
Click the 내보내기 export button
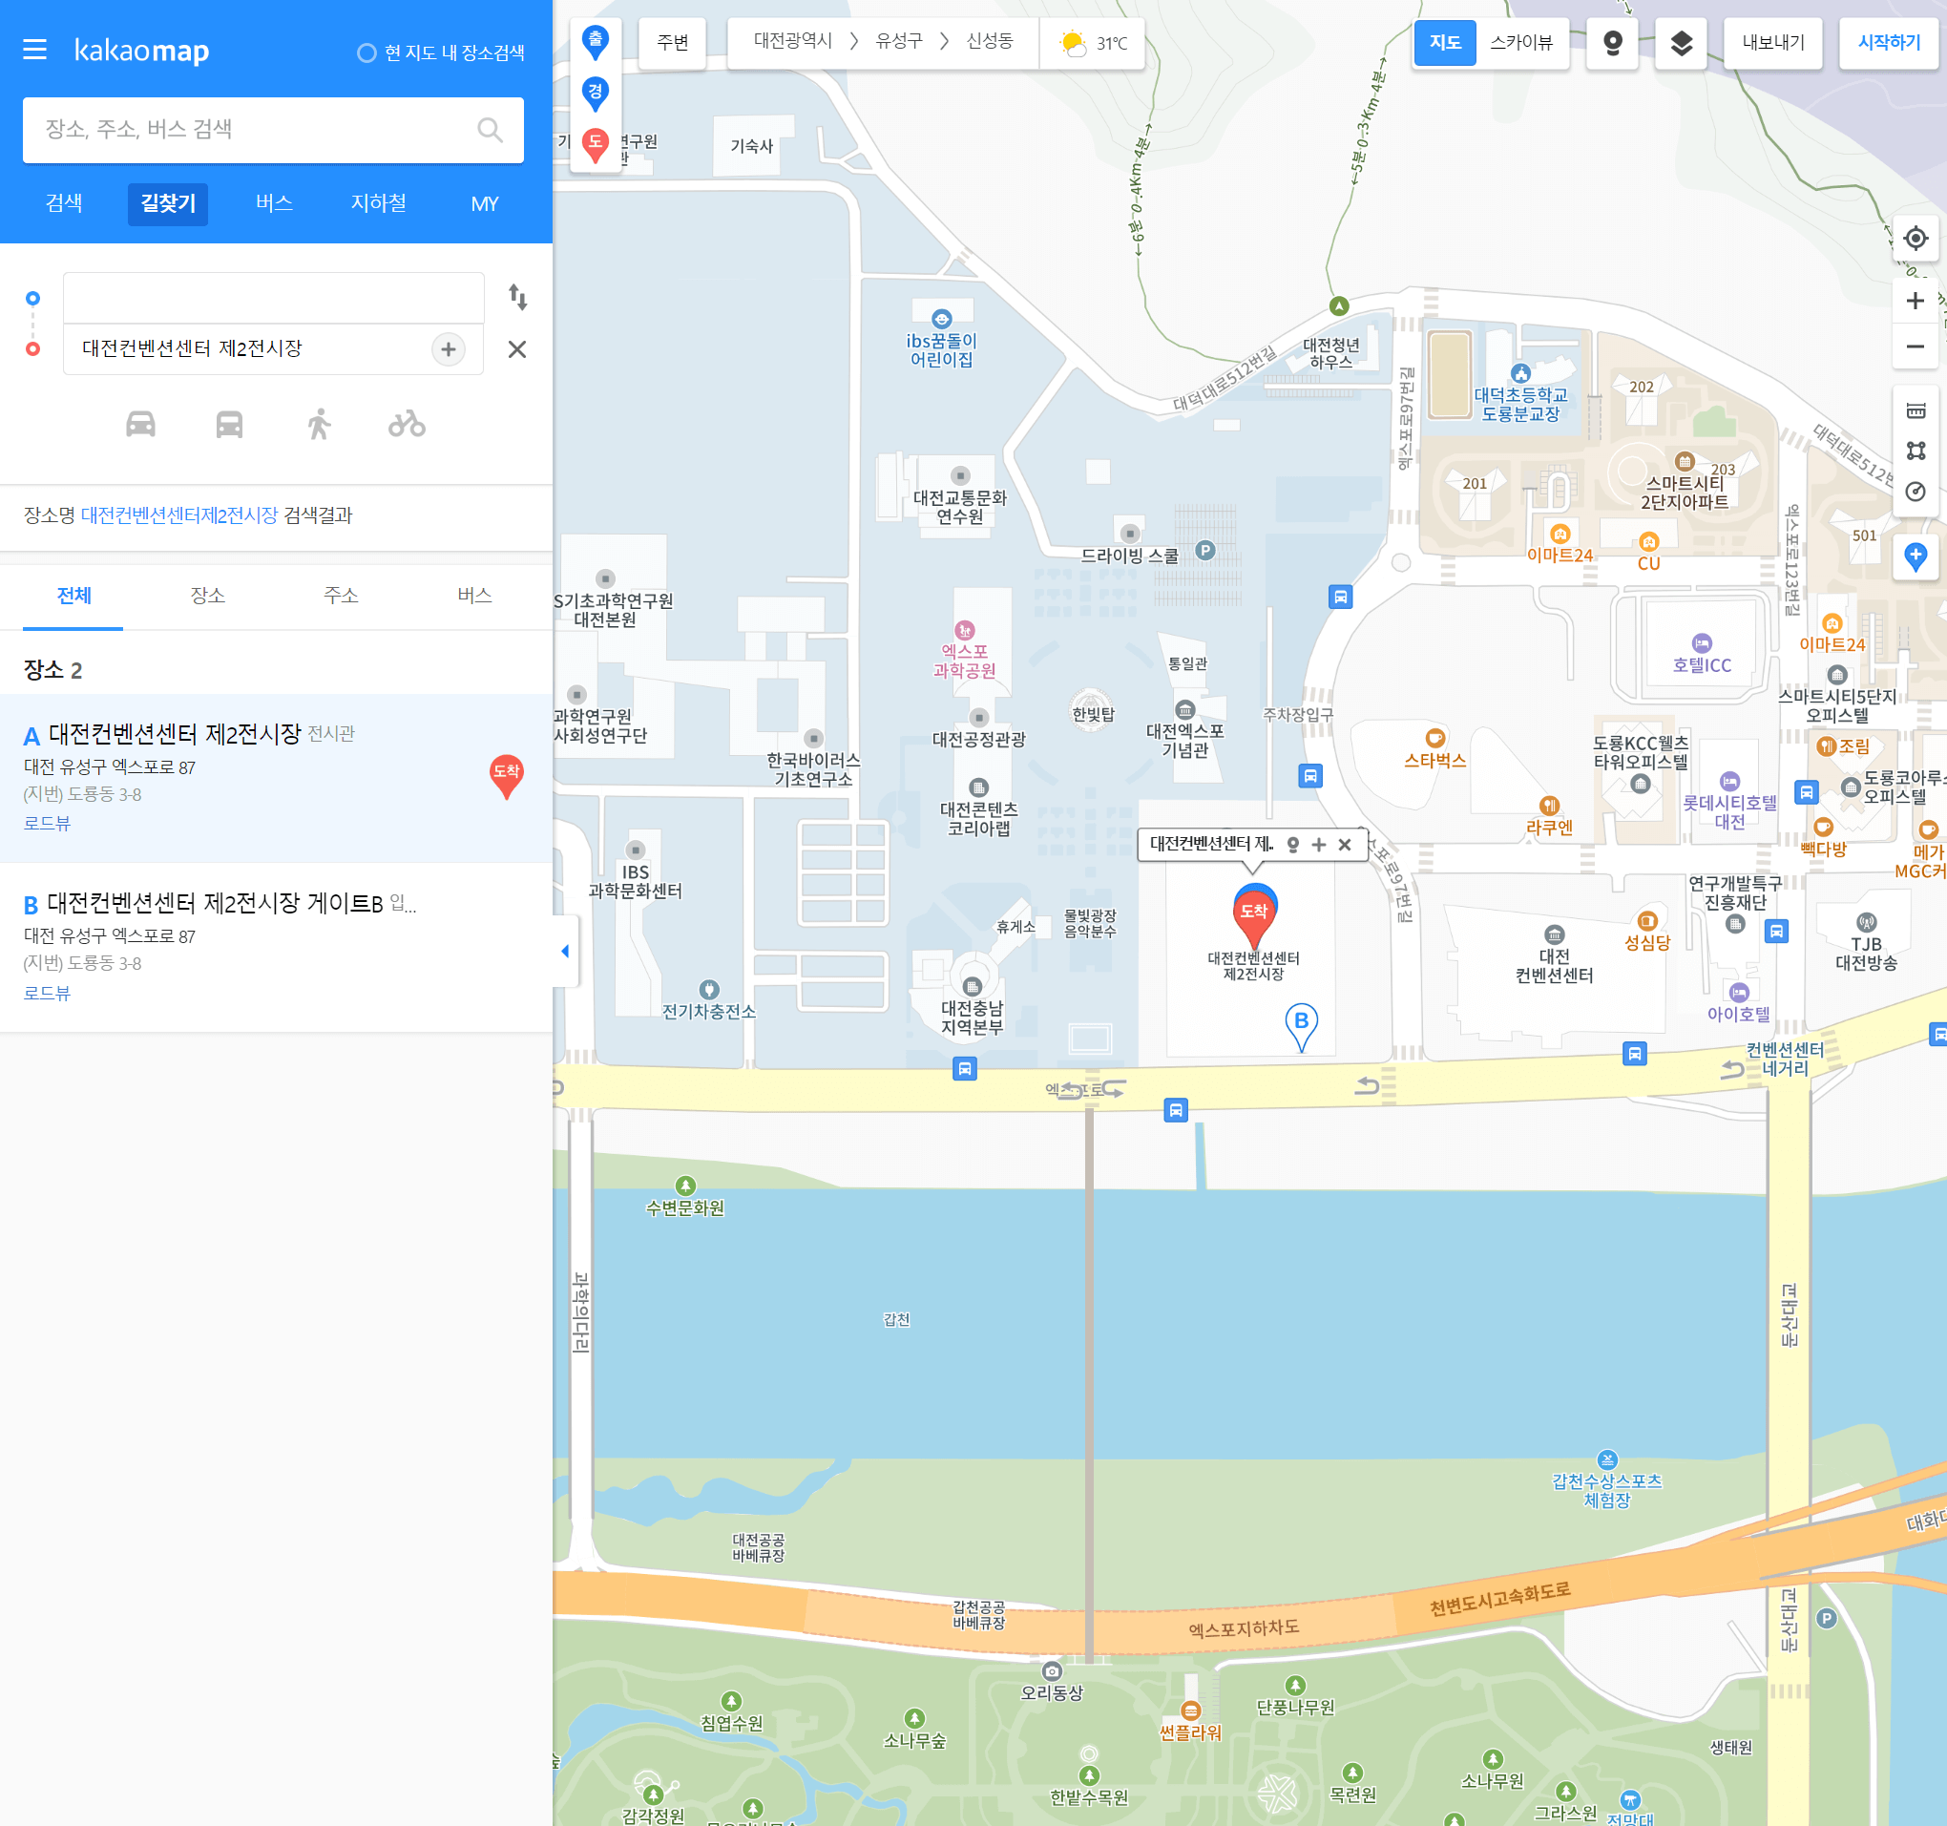1773,43
